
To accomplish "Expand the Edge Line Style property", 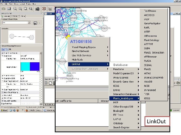I will pos(3,76).
